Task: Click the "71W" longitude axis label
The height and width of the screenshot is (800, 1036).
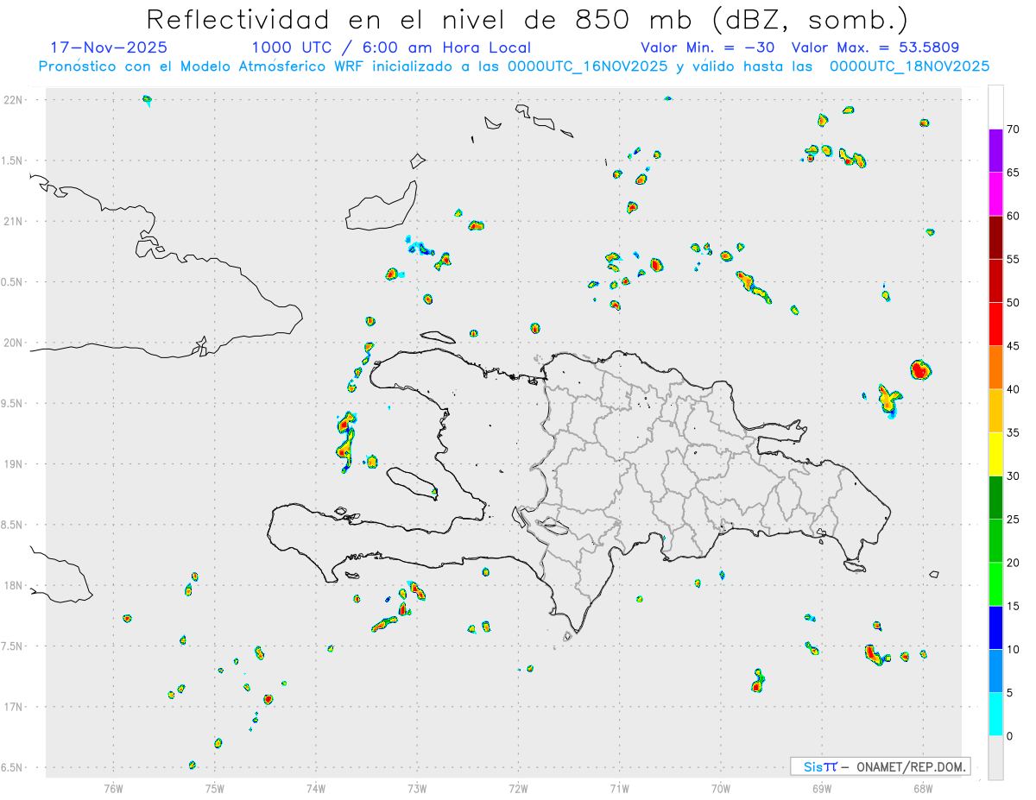Action: [619, 788]
